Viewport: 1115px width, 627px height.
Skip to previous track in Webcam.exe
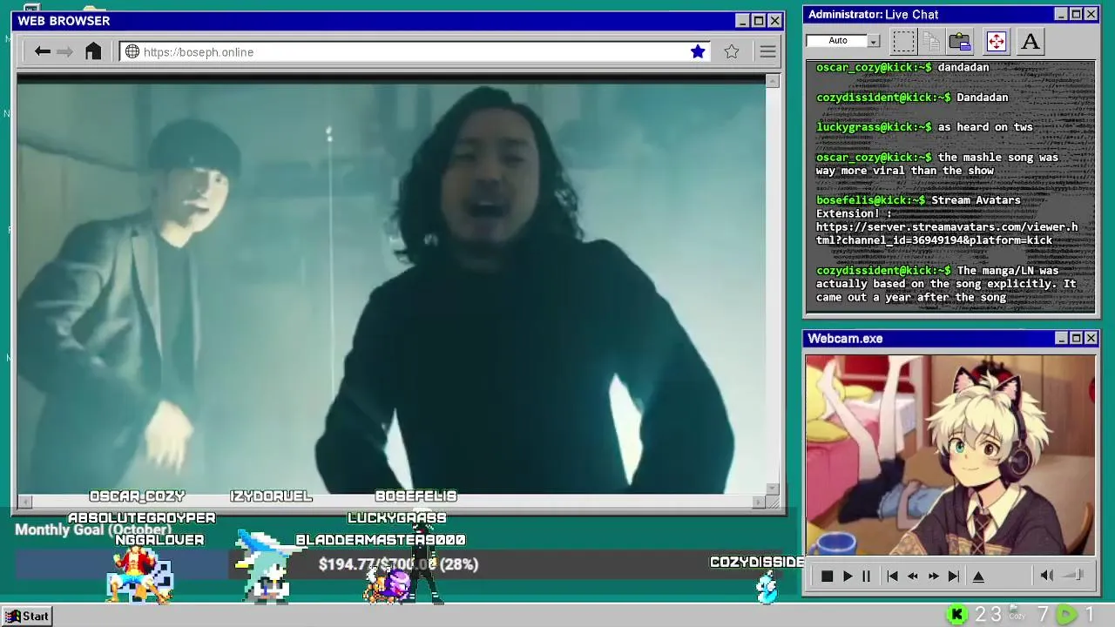coord(892,576)
